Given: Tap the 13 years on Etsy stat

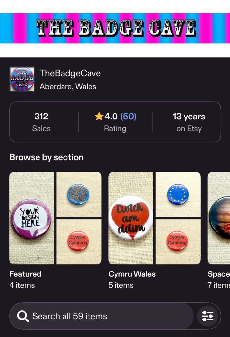Looking at the screenshot, I should [x=189, y=122].
